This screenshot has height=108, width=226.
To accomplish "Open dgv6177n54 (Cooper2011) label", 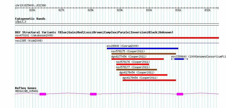I will click(129, 57).
